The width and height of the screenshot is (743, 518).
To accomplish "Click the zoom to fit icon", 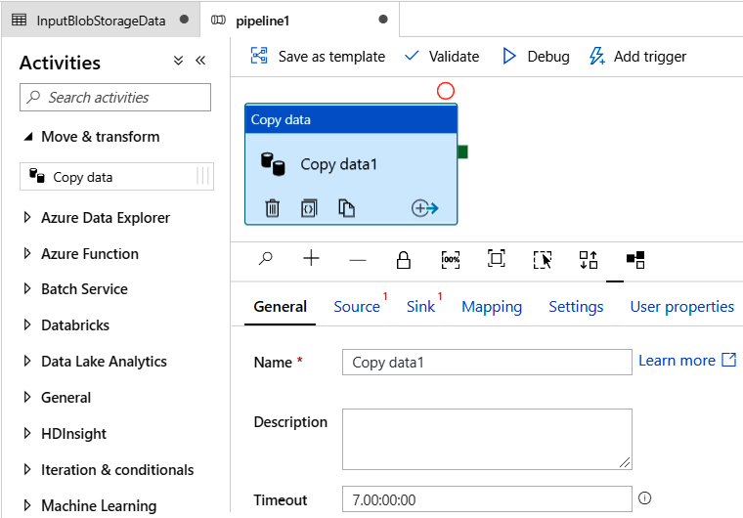I will point(497,259).
